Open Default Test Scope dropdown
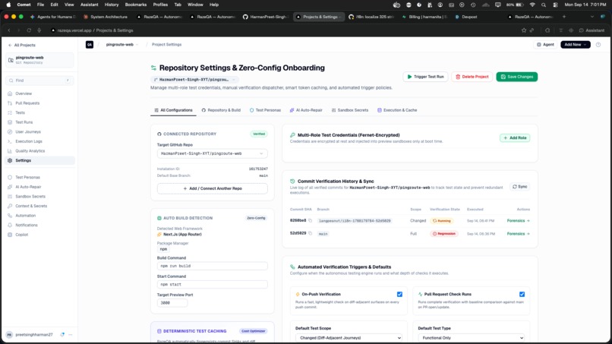This screenshot has height=344, width=612. [x=349, y=338]
